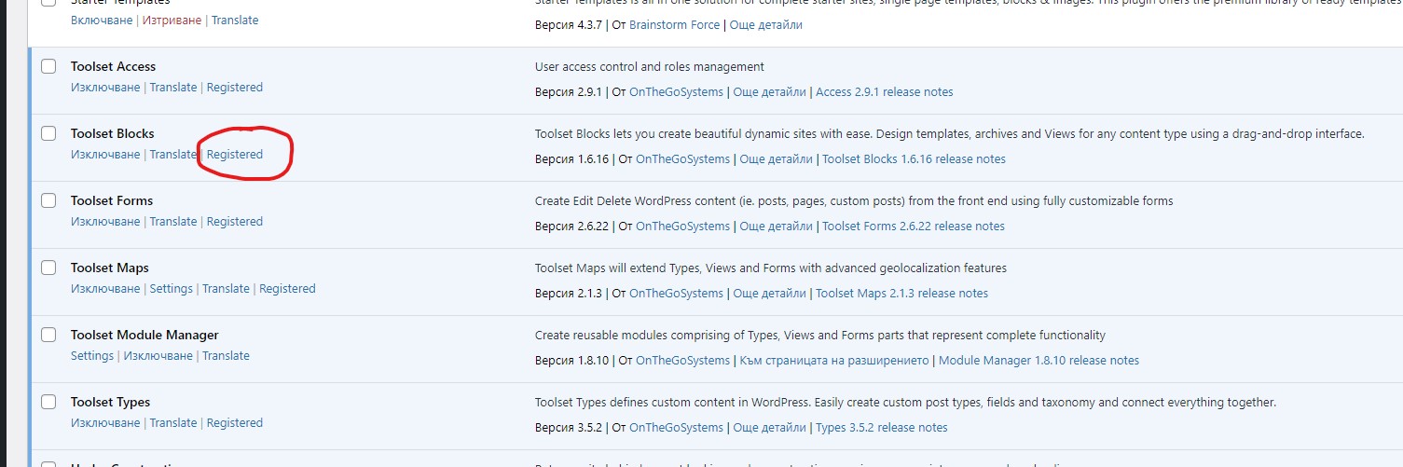
Task: Open Още детайли for Toolset Maps
Action: (770, 293)
